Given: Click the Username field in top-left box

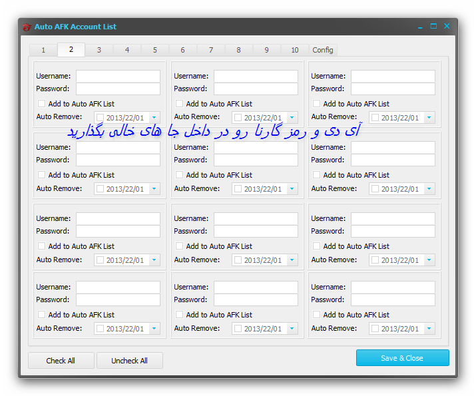Looking at the screenshot, I should coord(118,76).
